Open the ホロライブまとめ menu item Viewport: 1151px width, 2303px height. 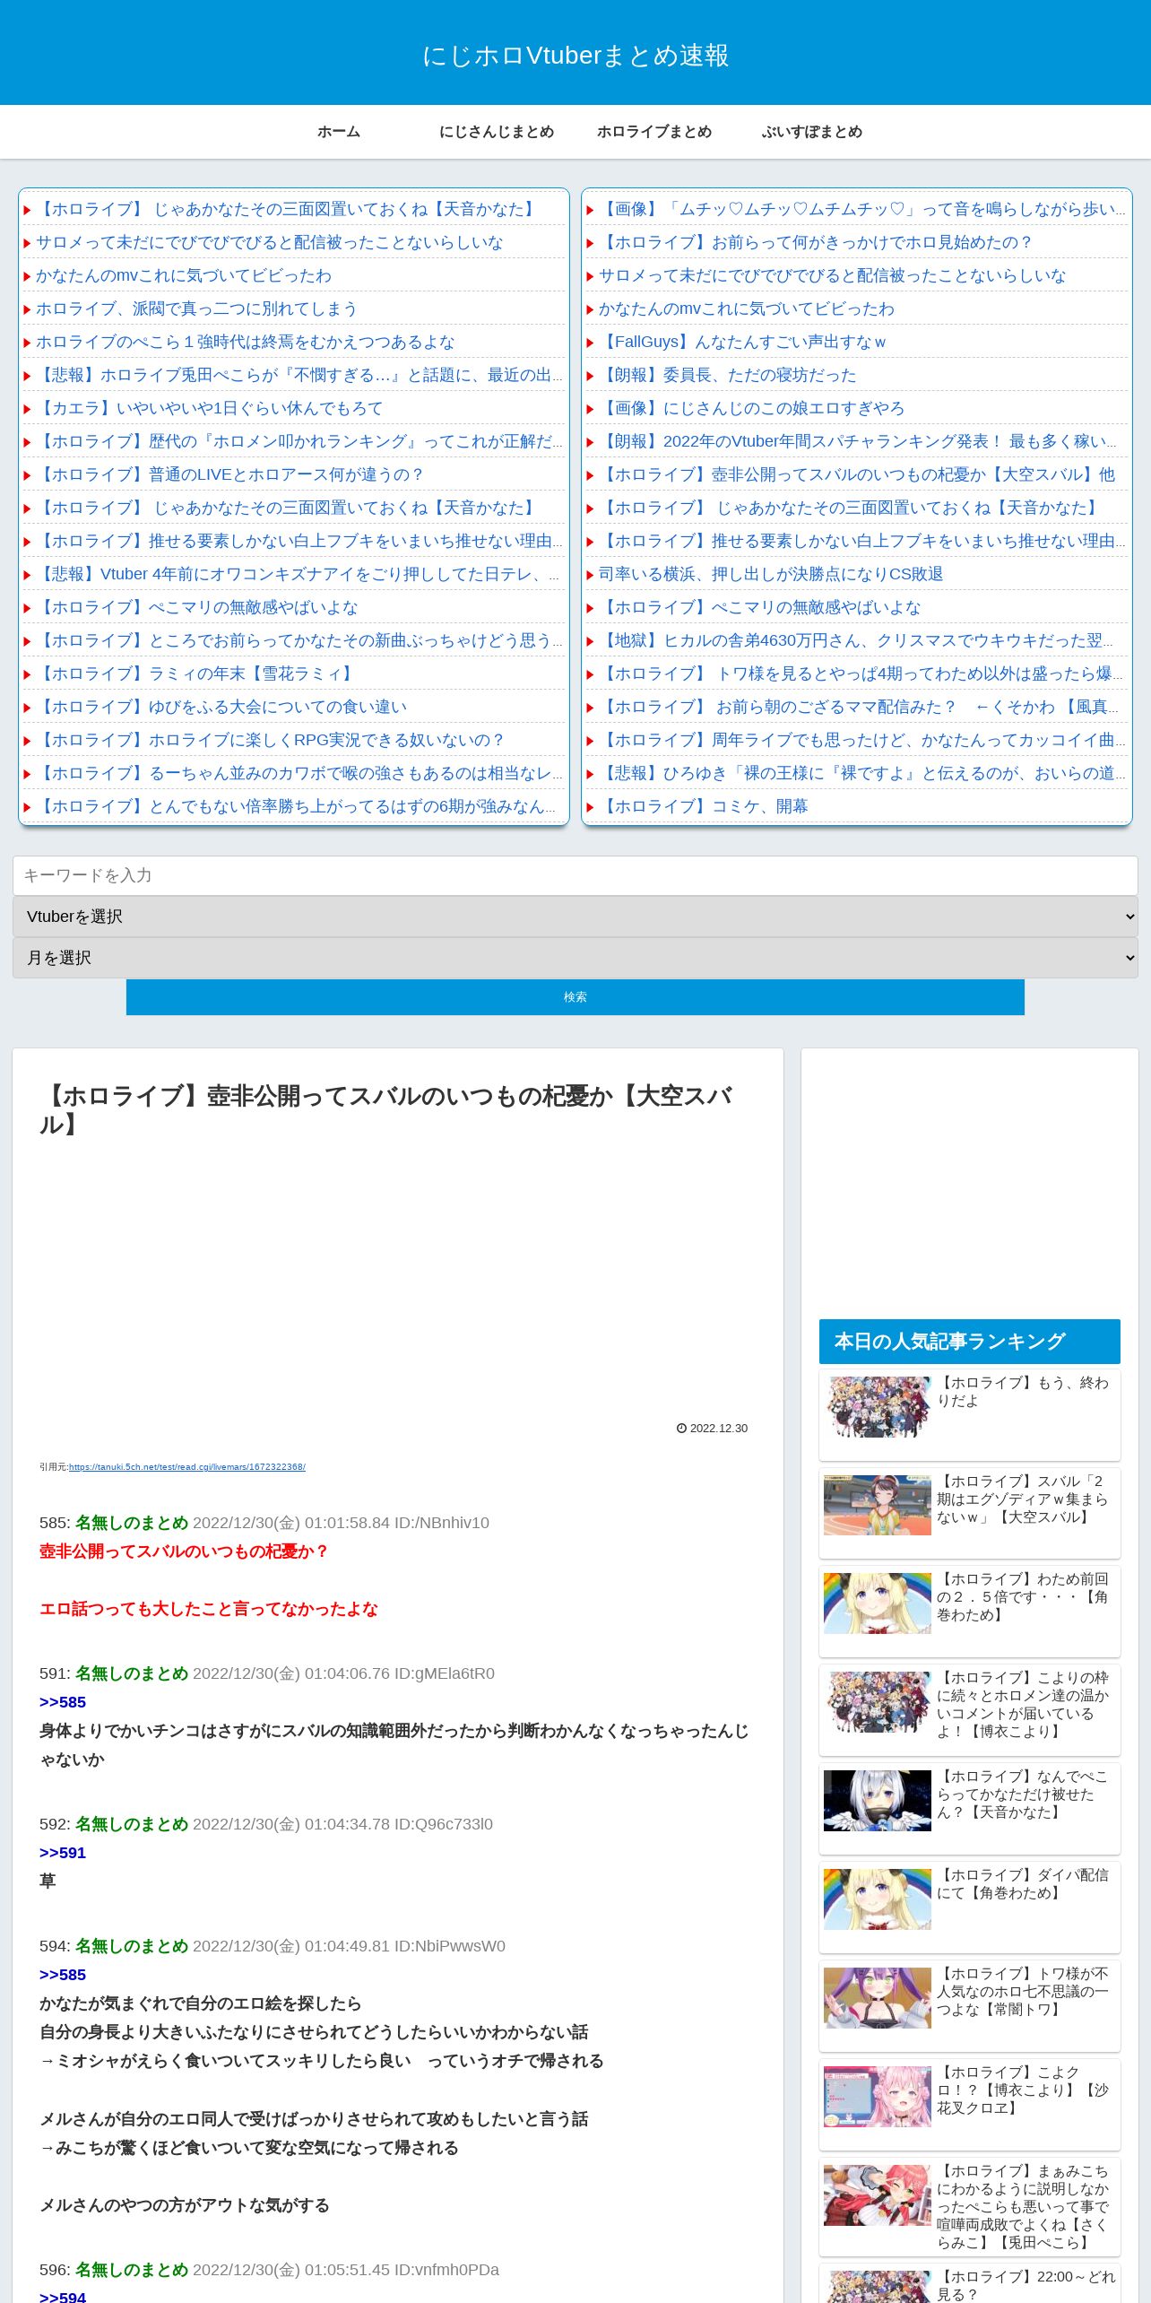654,132
